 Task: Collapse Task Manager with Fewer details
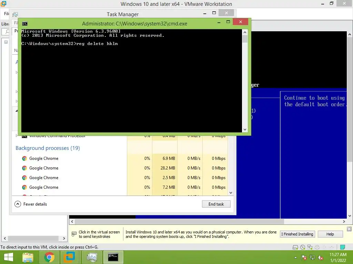[31, 204]
